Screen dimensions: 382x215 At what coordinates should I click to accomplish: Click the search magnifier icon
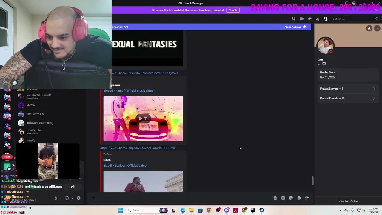[x=377, y=19]
